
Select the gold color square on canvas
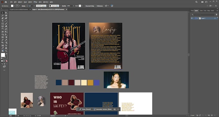pyautogui.click(x=90, y=82)
